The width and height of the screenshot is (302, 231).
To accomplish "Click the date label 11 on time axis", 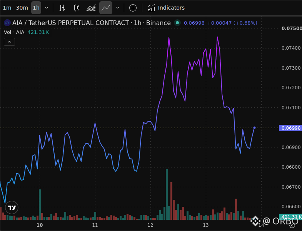I will click(x=95, y=225).
